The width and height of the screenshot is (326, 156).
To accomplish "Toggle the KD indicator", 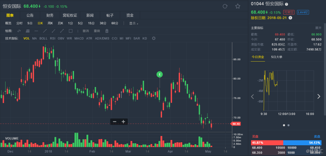I will pos(145,38).
